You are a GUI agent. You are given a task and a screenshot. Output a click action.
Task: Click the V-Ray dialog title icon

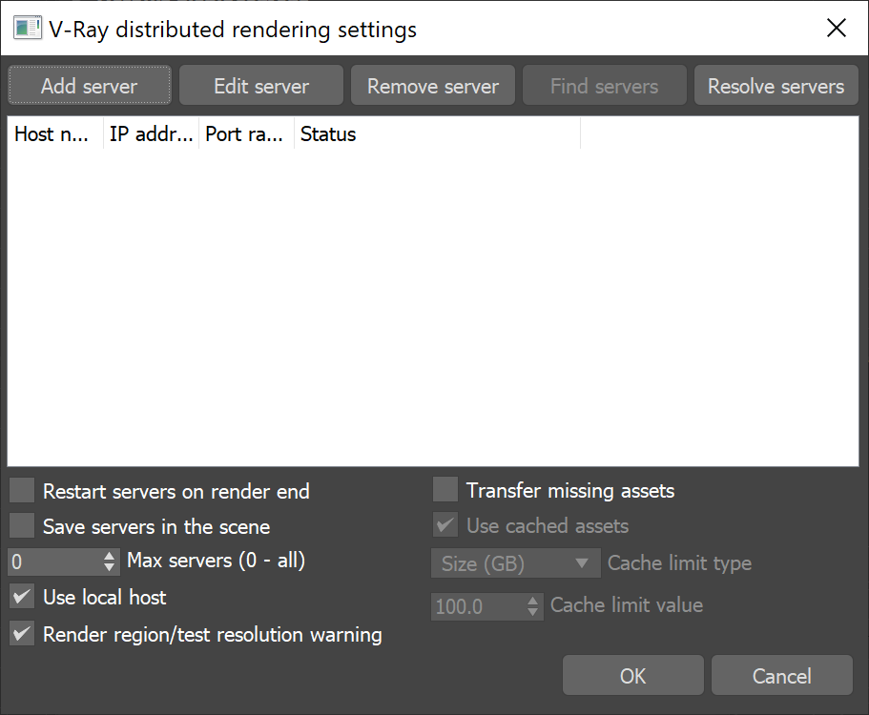pyautogui.click(x=27, y=29)
